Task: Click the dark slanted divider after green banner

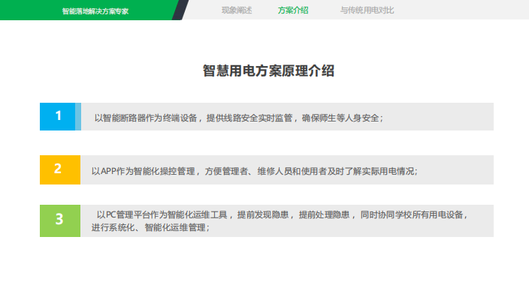Action: click(x=180, y=10)
